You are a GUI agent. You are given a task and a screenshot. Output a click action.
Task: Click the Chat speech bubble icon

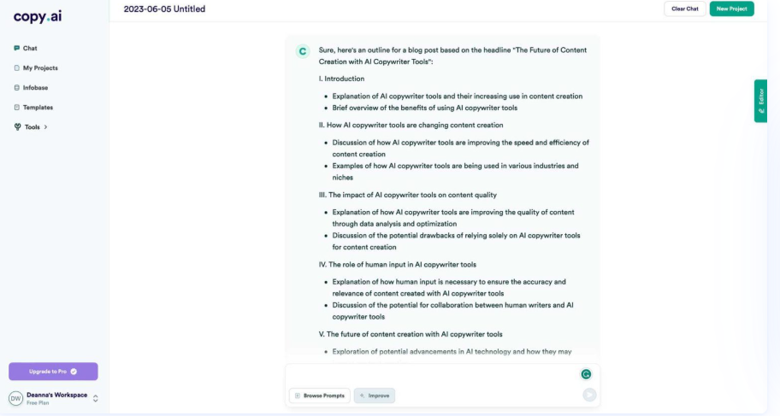coord(16,49)
